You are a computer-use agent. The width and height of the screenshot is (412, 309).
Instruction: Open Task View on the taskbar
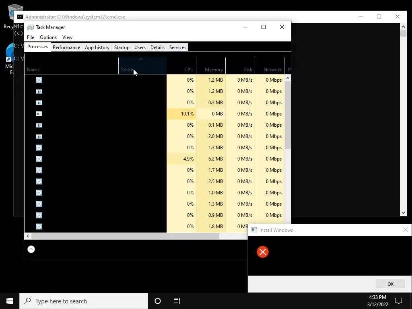pos(177,301)
